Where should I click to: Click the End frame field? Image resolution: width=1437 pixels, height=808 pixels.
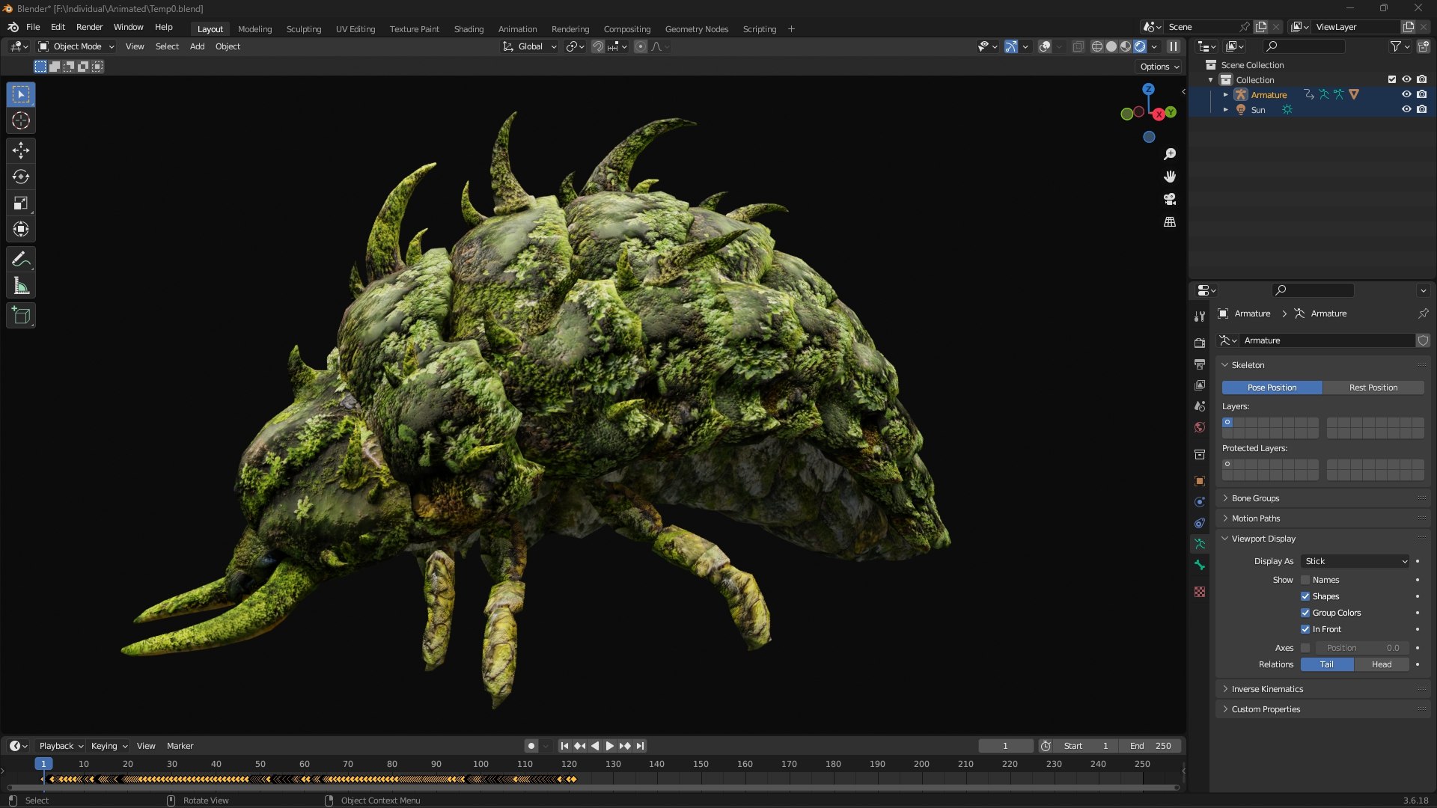(x=1150, y=746)
